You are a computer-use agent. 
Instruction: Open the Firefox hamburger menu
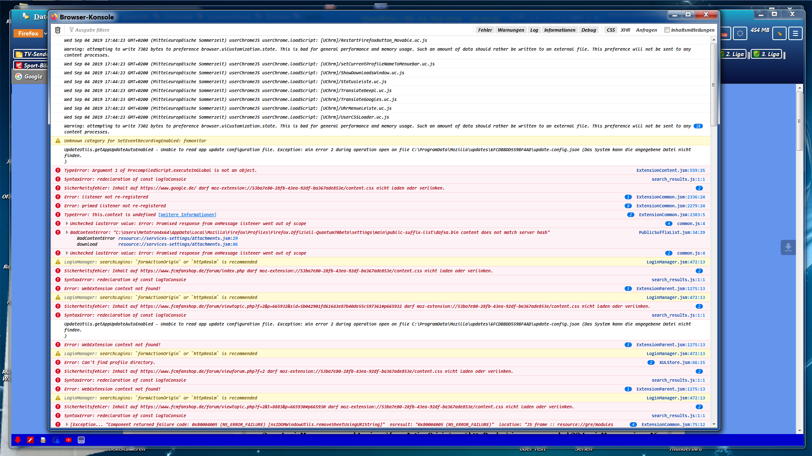(796, 33)
